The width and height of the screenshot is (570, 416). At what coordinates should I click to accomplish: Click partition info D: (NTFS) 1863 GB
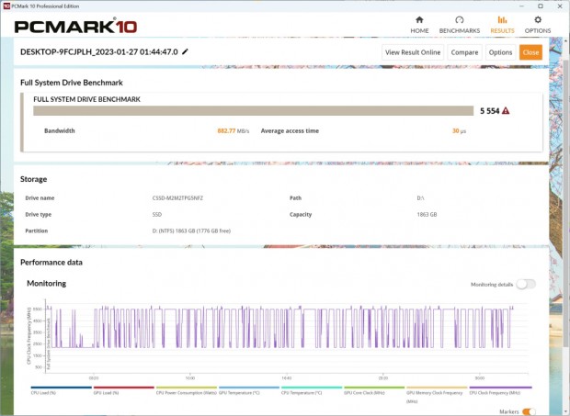coord(191,230)
